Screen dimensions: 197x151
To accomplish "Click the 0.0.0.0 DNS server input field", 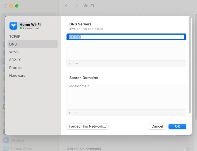I will [126, 37].
